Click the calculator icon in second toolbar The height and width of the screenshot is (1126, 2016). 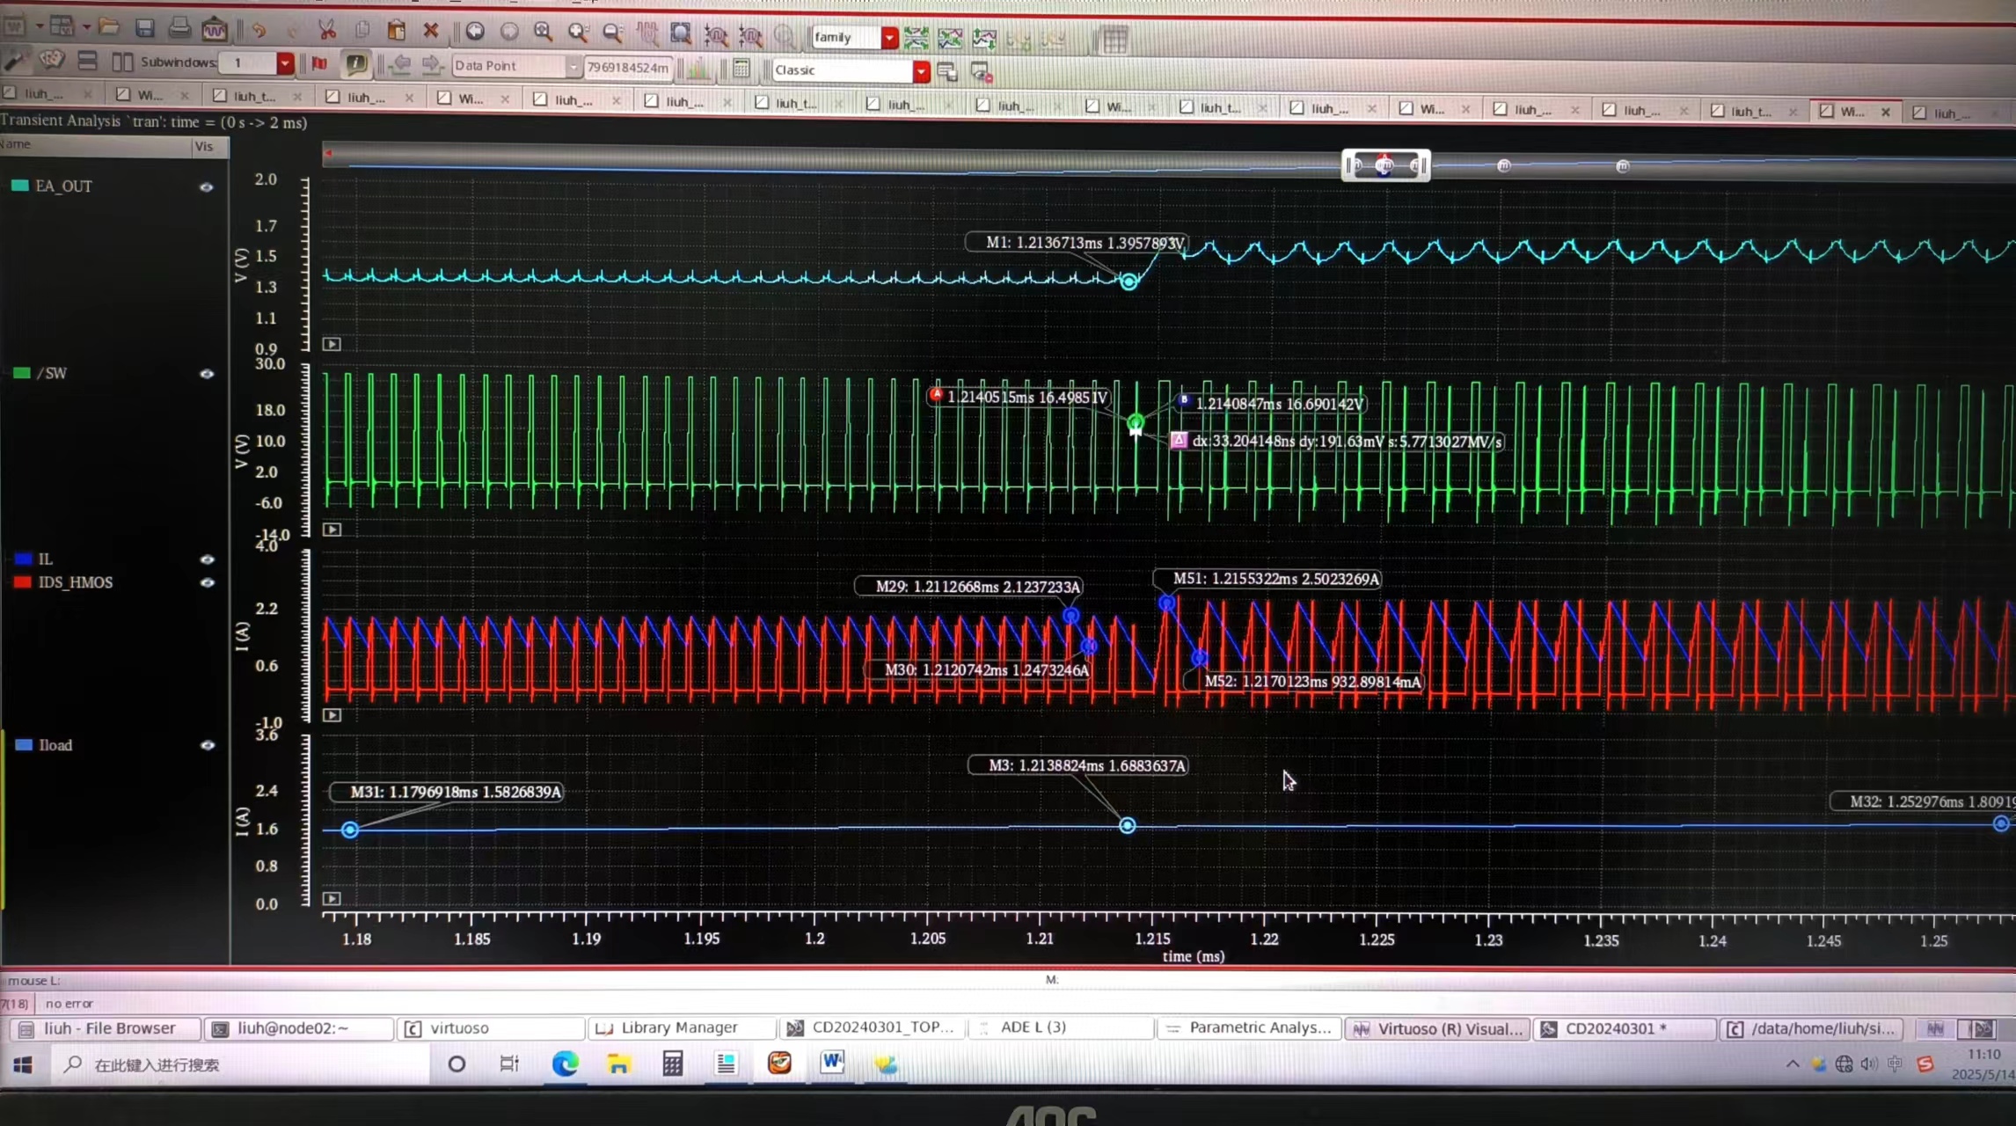coord(741,69)
